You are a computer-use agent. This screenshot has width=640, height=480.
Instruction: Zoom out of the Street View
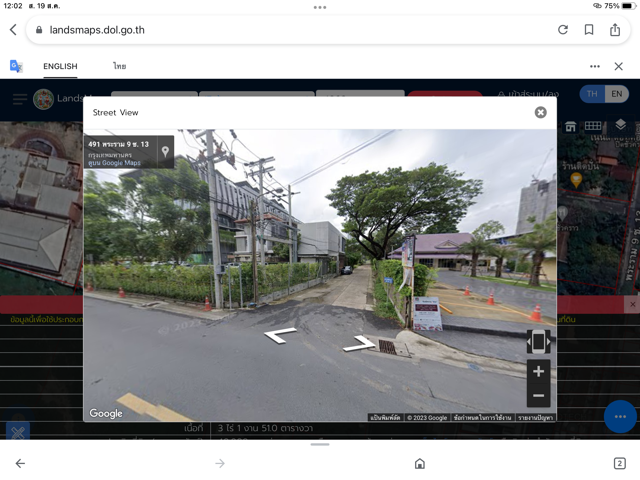(538, 396)
